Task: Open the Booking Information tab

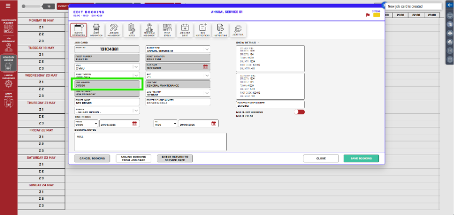Action: pyautogui.click(x=79, y=30)
